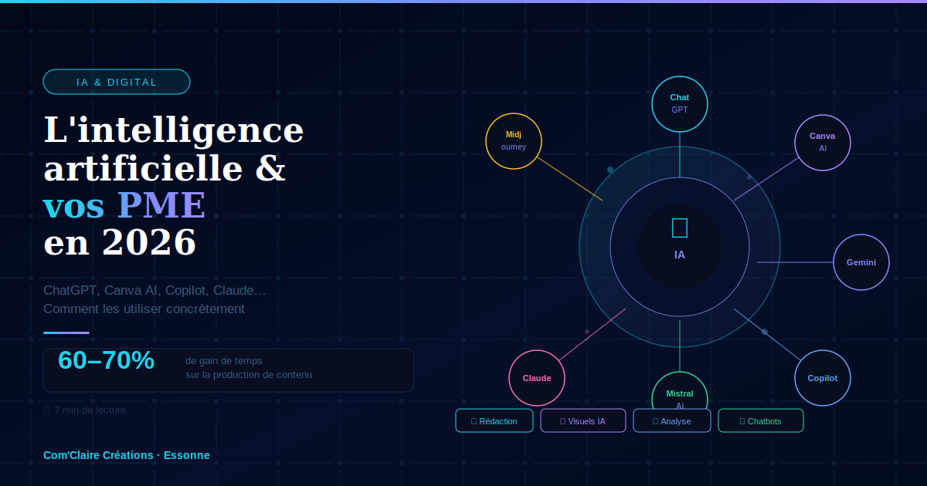Select the Analyse tag
Image resolution: width=927 pixels, height=486 pixels.
tap(672, 420)
